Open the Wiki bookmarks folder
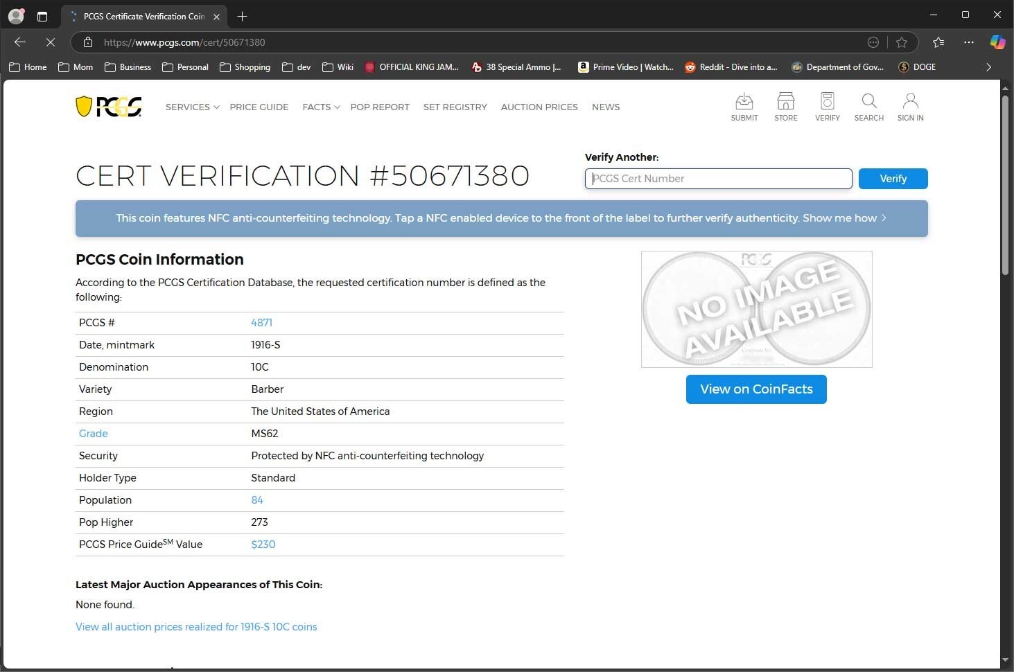 point(338,67)
